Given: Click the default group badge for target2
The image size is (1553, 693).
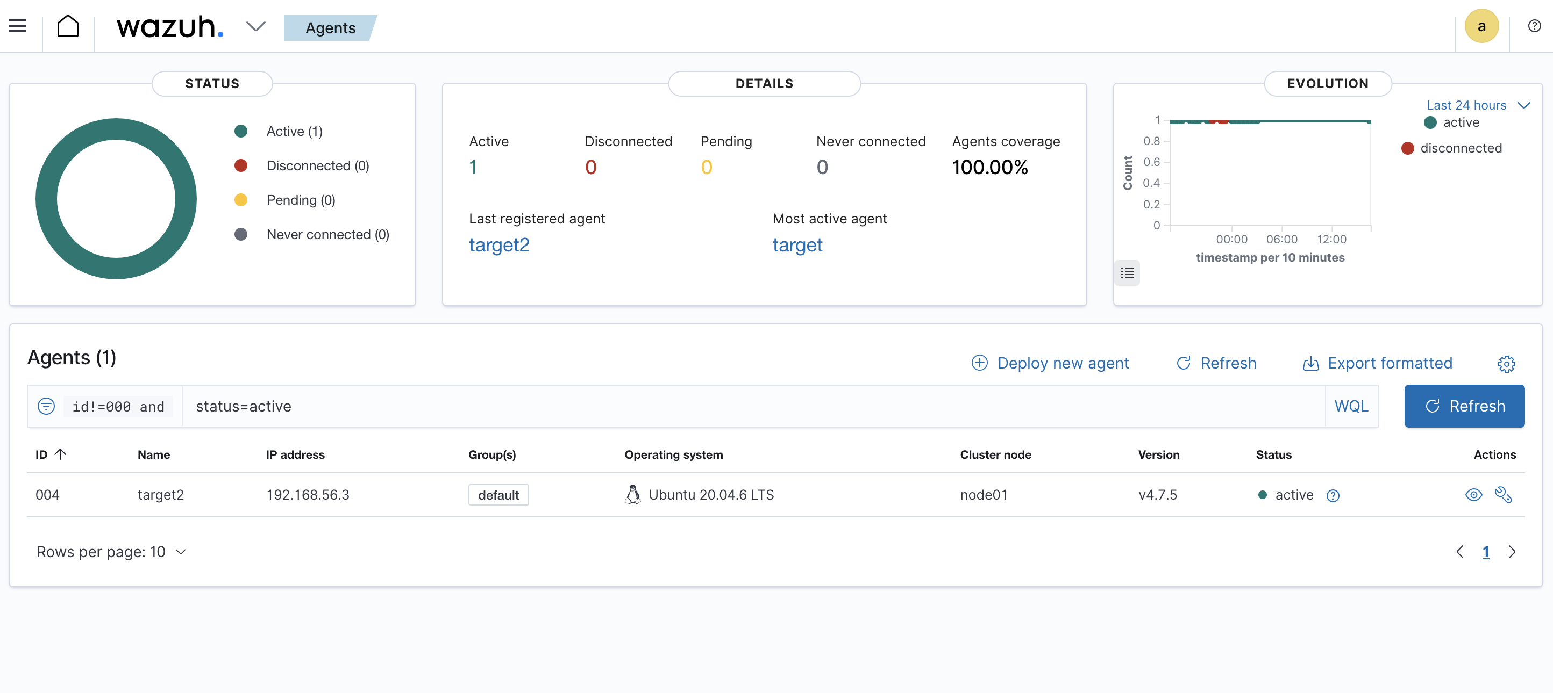Looking at the screenshot, I should (498, 494).
